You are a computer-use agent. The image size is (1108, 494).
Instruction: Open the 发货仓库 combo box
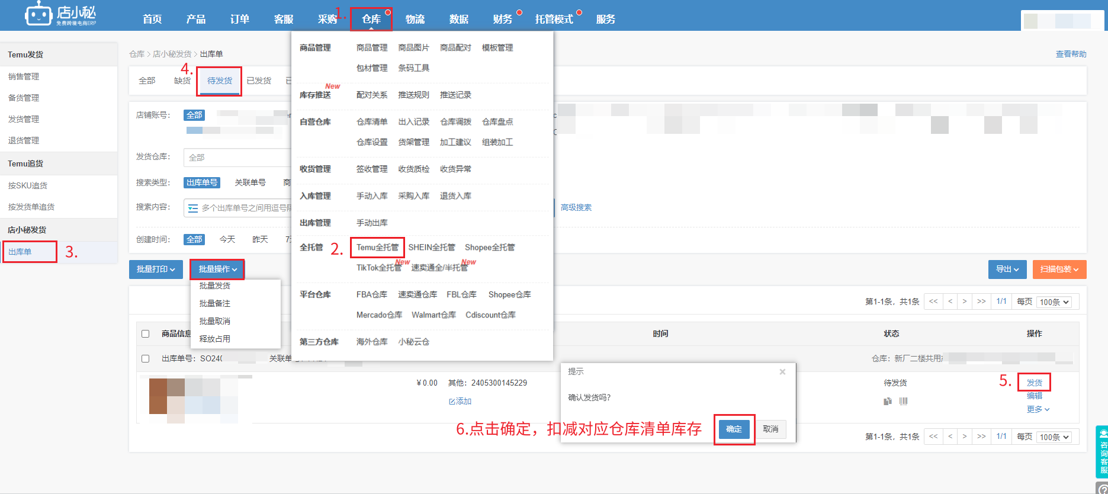237,158
